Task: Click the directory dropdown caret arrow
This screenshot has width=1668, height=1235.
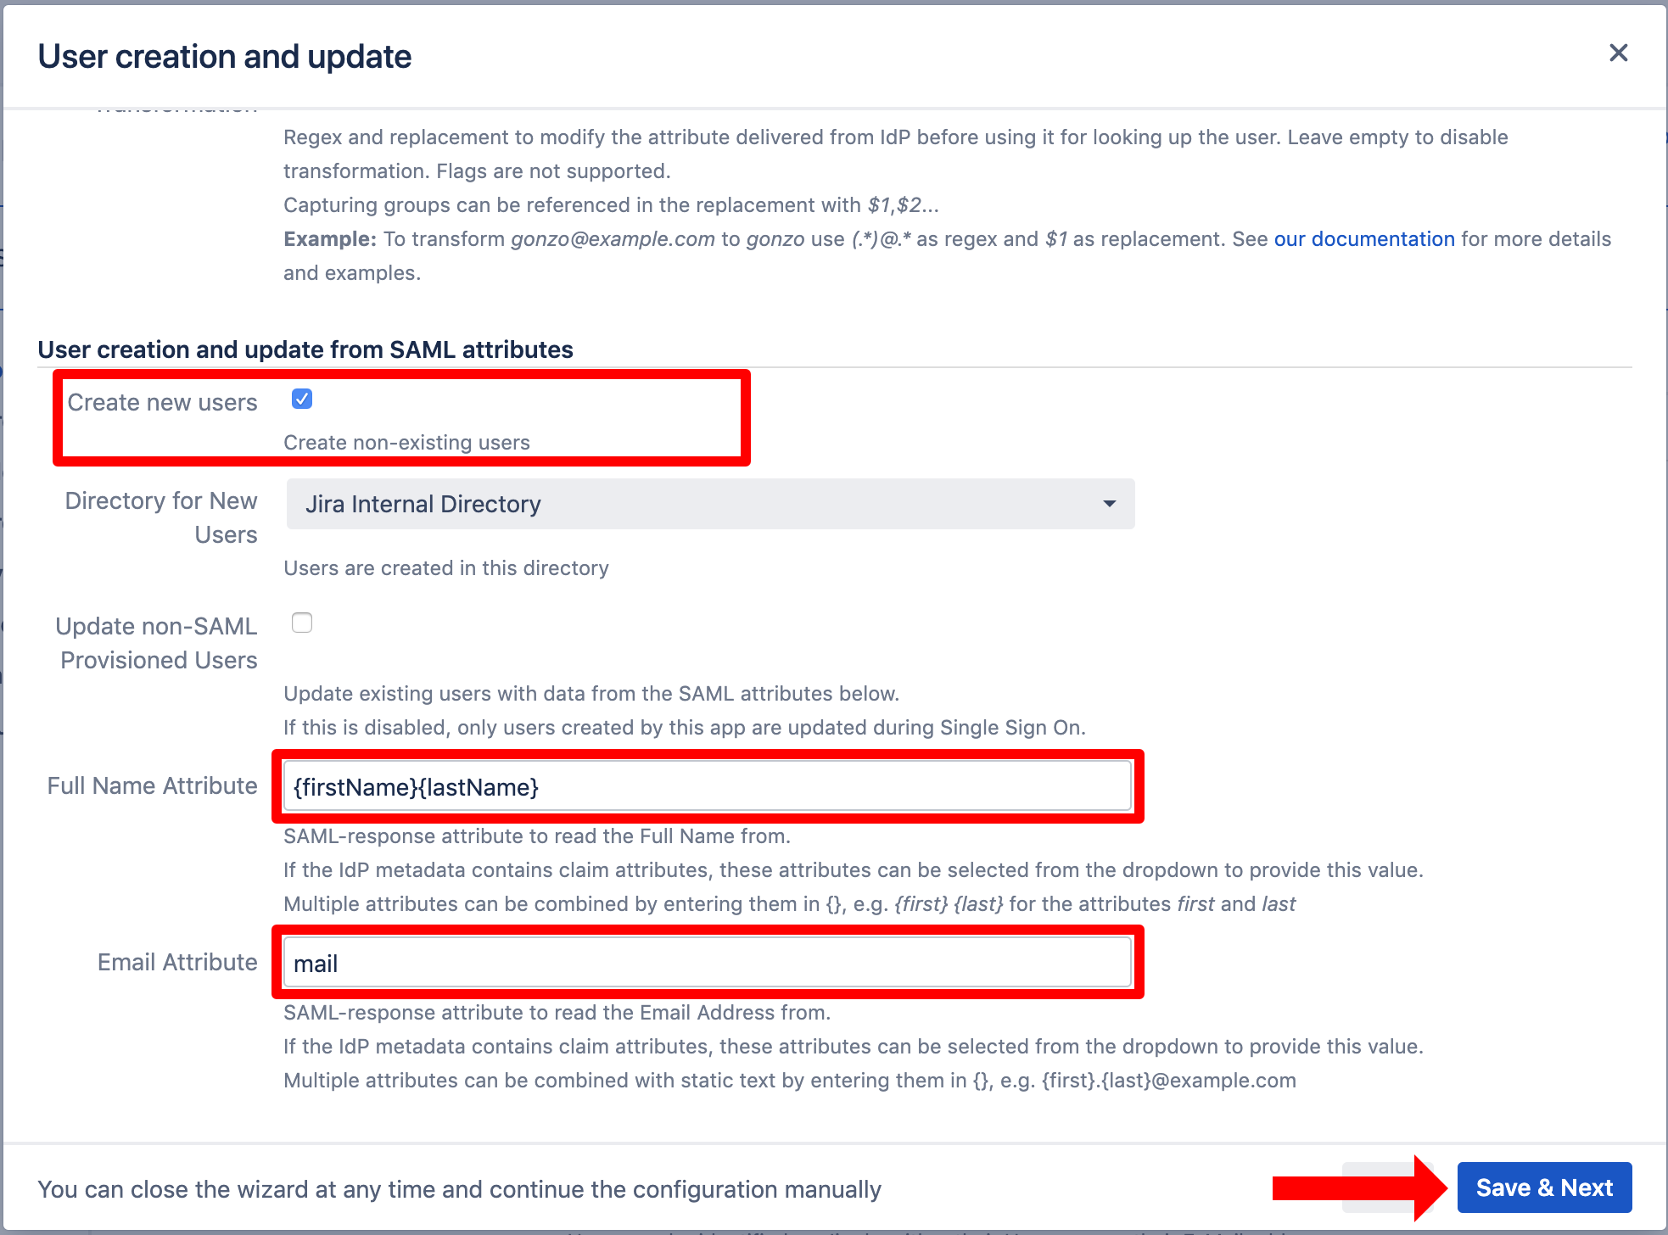Action: (1109, 504)
